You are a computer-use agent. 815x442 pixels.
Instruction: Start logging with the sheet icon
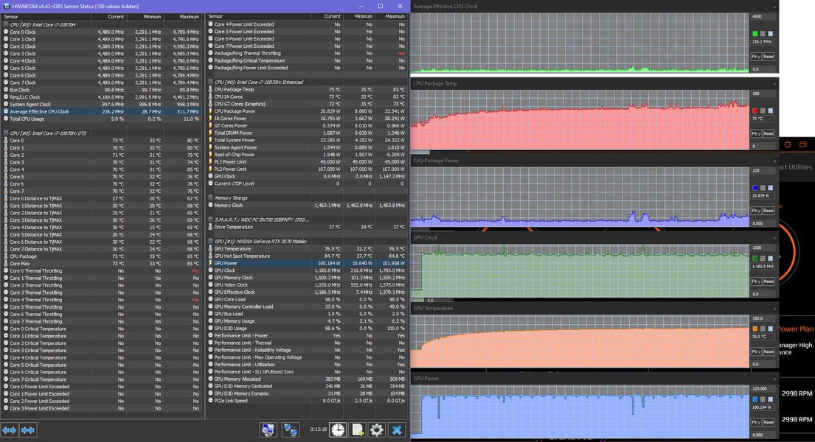point(357,429)
